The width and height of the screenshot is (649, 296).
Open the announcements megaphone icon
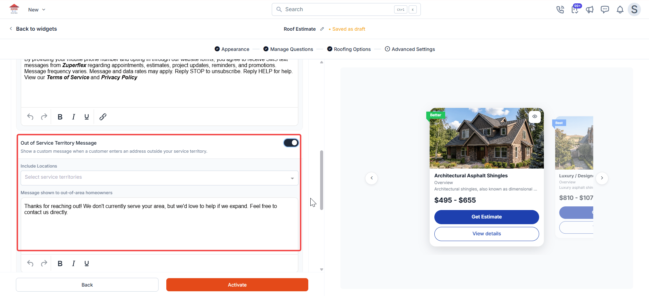coord(590,9)
